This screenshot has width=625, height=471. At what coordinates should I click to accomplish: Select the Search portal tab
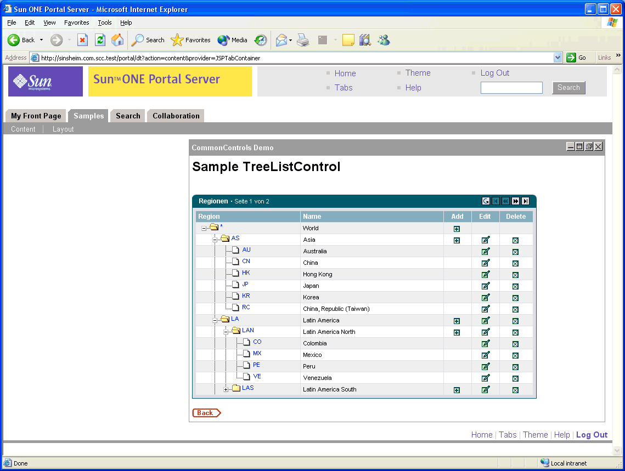click(x=128, y=116)
